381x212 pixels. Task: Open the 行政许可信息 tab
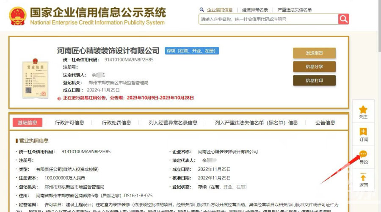pos(69,123)
